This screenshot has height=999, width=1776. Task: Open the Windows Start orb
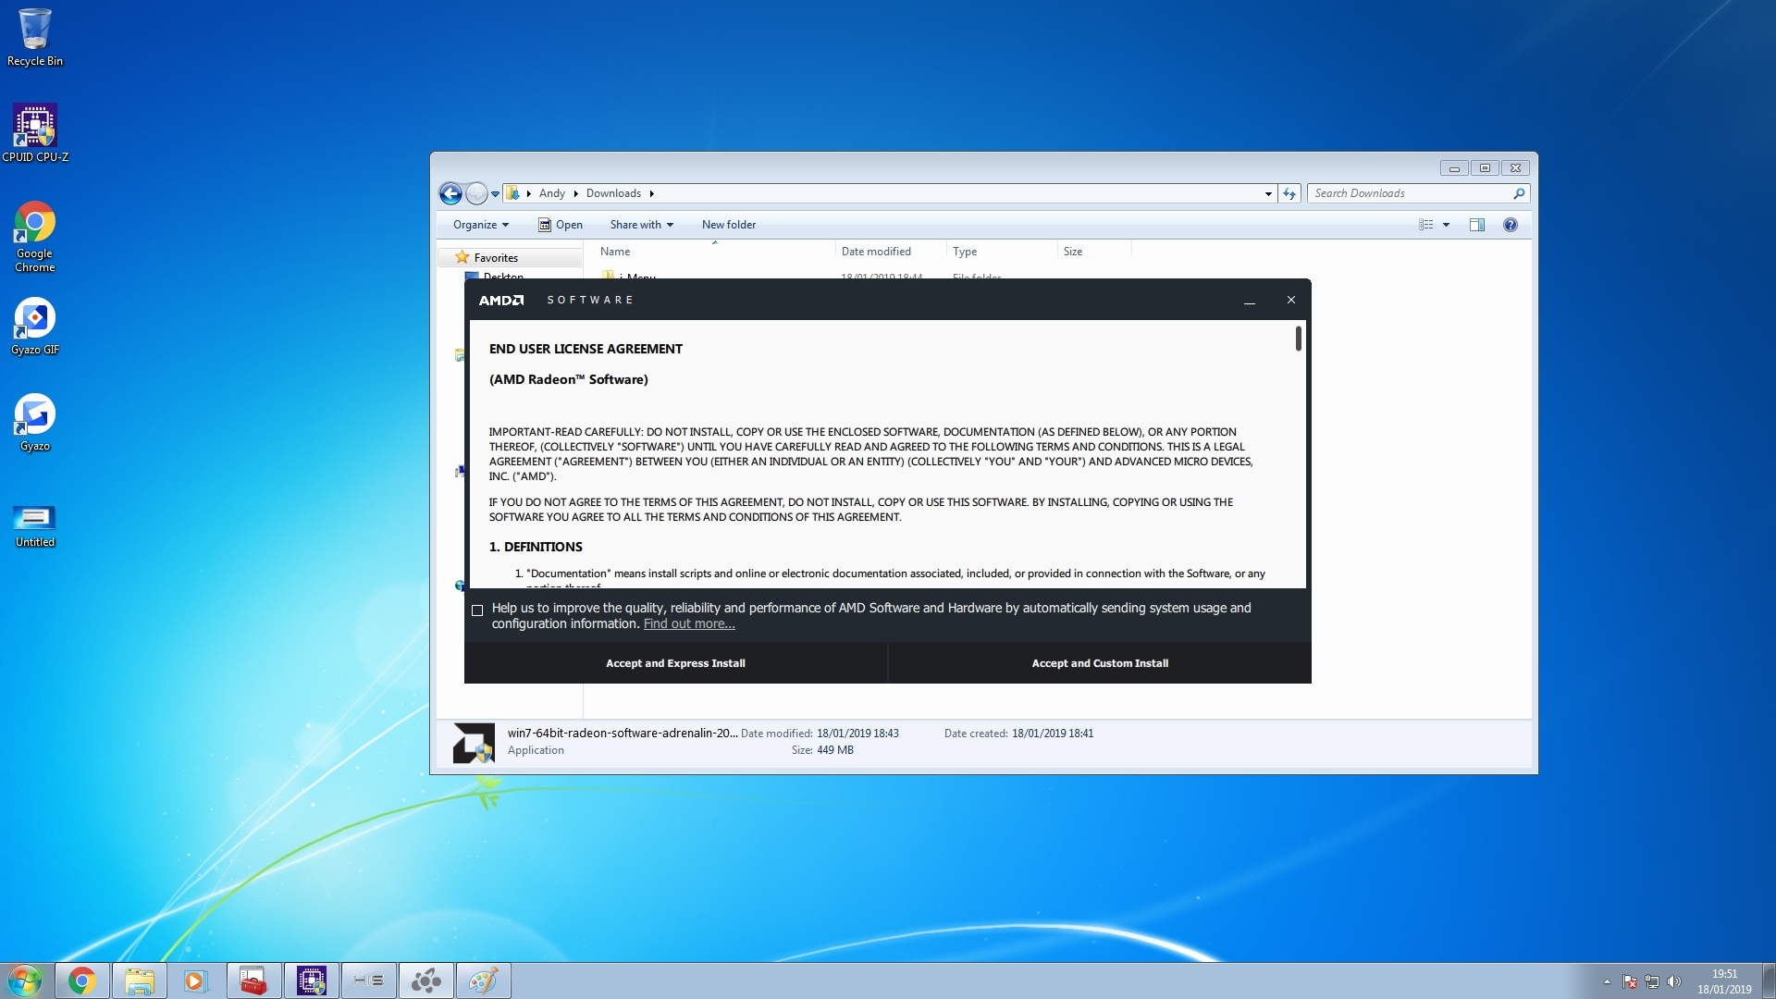click(x=25, y=980)
